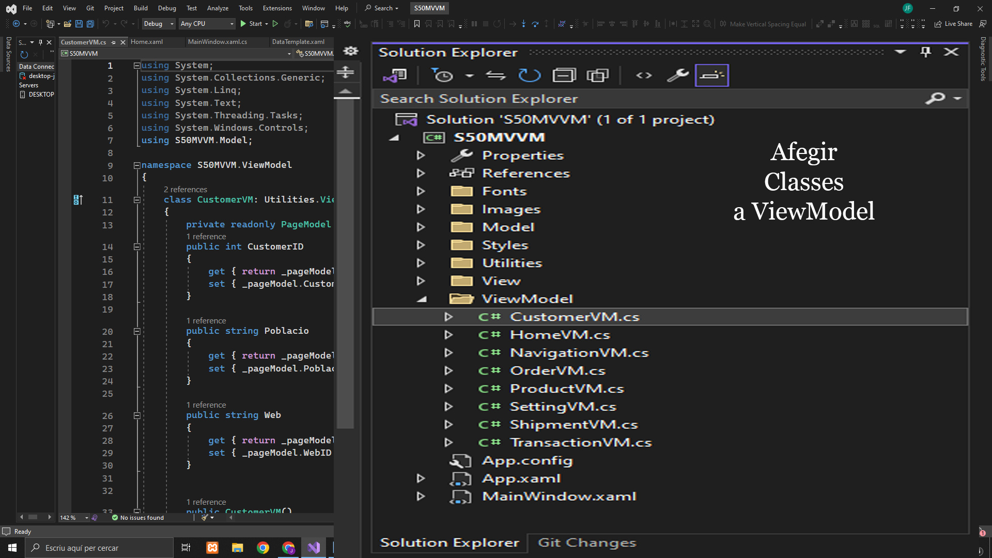The height and width of the screenshot is (558, 992).
Task: Click the Sync with Active Document icon
Action: click(495, 75)
